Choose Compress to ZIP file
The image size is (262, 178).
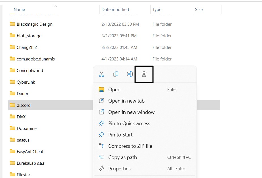point(130,146)
